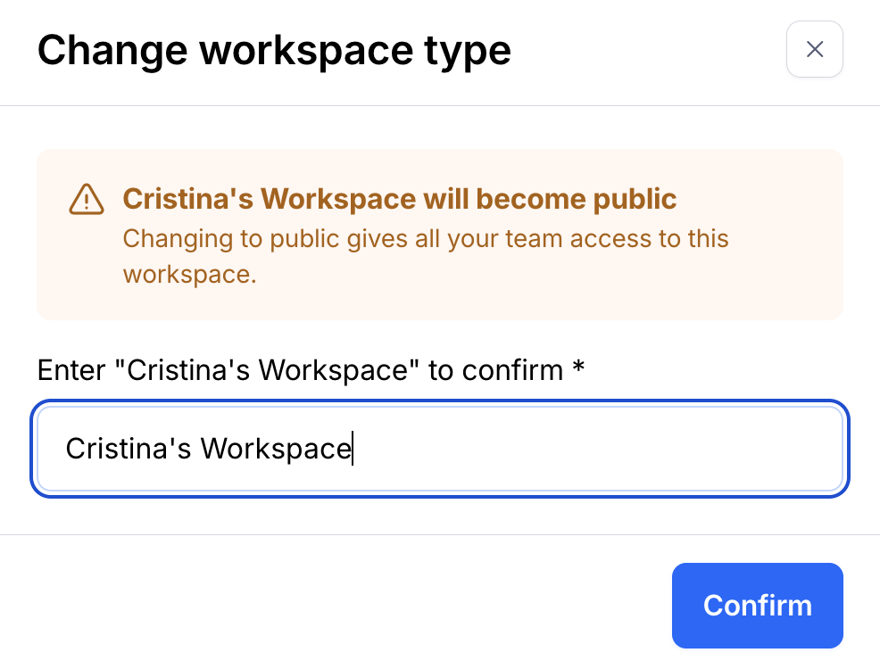The width and height of the screenshot is (880, 669).
Task: Click the required asterisk after the label
Action: (x=578, y=368)
